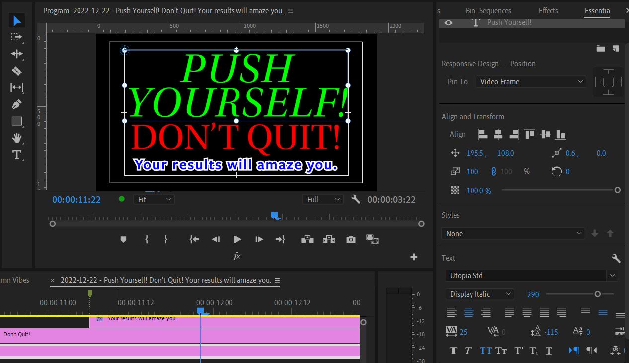
Task: Click the New Layer icon
Action: coord(616,48)
